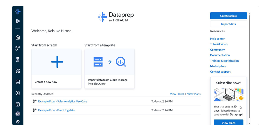The width and height of the screenshot is (271, 131).
Task: Click the Welcome, Keisuke Hirose! heading
Action: click(x=52, y=31)
